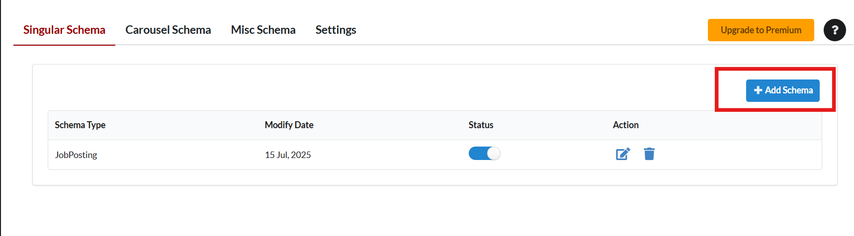The image size is (854, 236).
Task: Go to the Settings tab
Action: (336, 30)
